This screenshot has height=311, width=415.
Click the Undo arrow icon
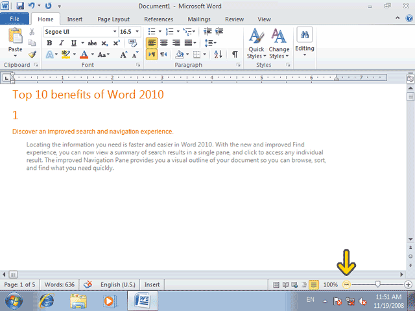pos(32,6)
